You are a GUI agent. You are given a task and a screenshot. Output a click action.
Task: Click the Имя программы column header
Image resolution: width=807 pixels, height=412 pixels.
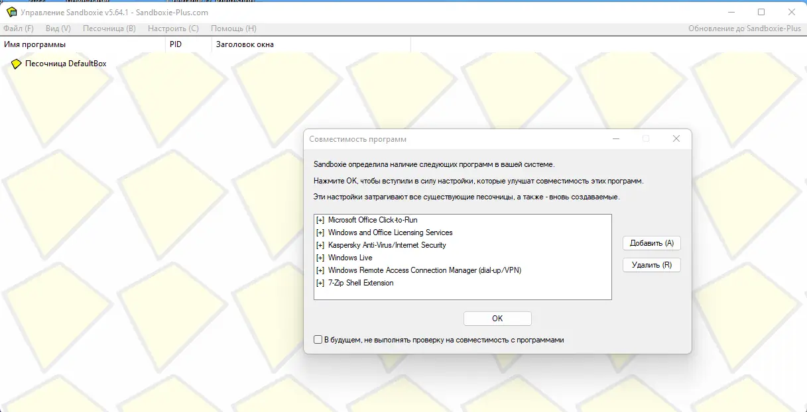point(82,44)
